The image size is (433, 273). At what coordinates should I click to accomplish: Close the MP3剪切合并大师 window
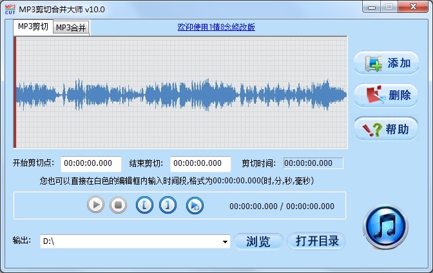click(x=413, y=7)
